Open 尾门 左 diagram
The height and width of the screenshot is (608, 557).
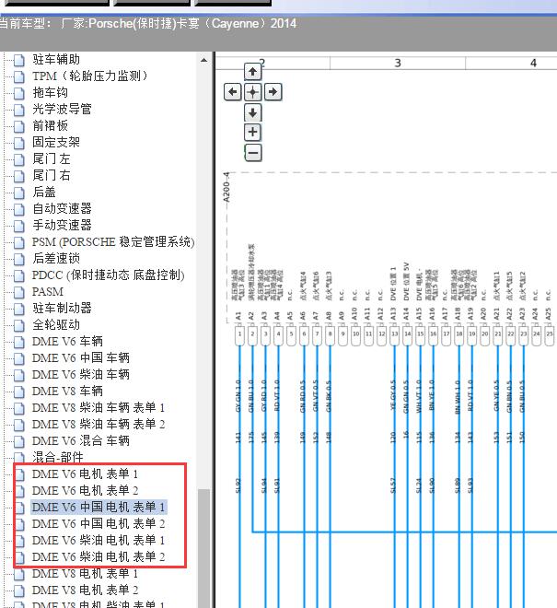pyautogui.click(x=52, y=159)
